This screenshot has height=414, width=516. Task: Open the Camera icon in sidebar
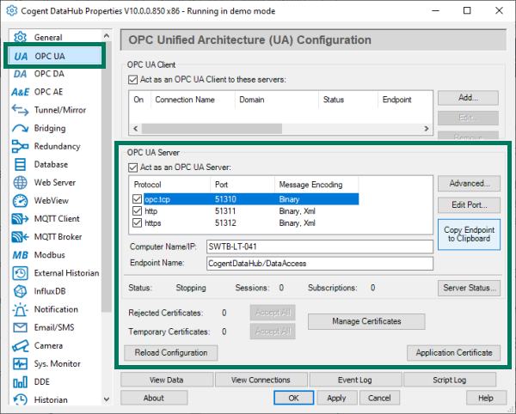coord(20,345)
